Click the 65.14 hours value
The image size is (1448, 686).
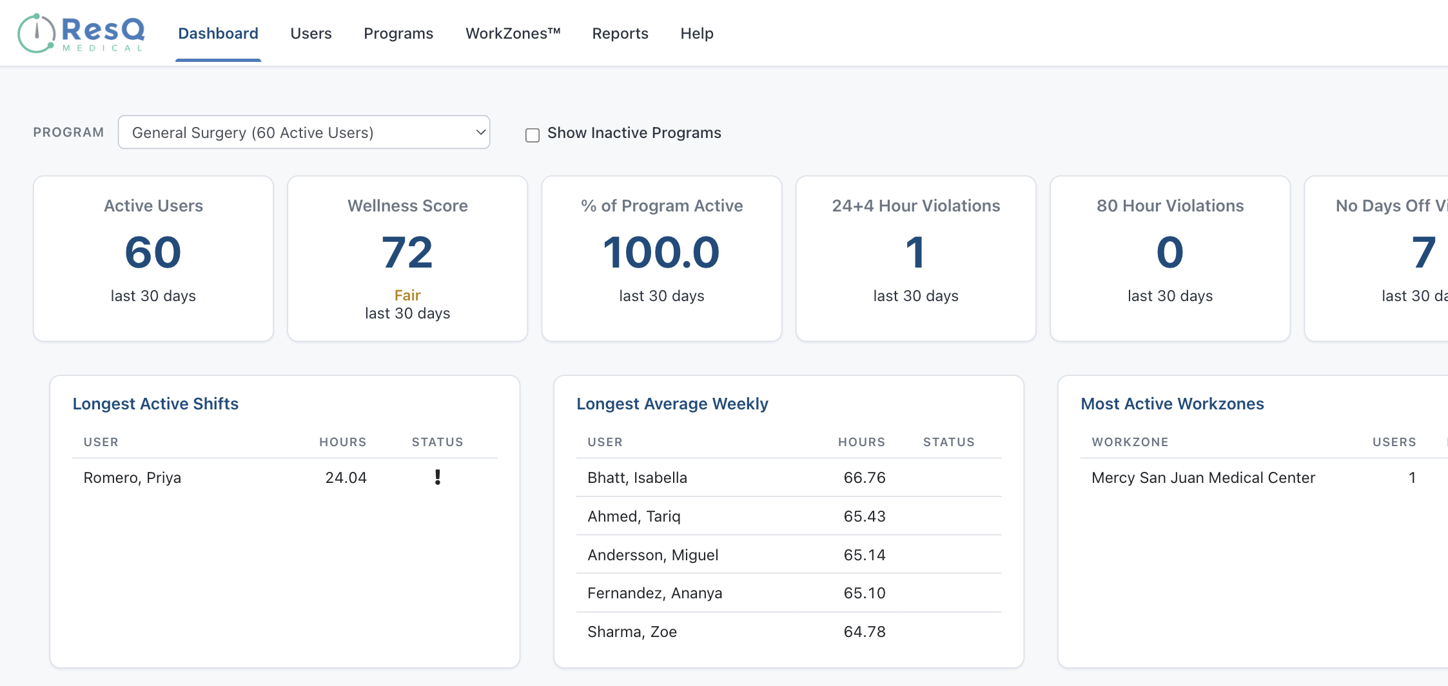point(864,555)
